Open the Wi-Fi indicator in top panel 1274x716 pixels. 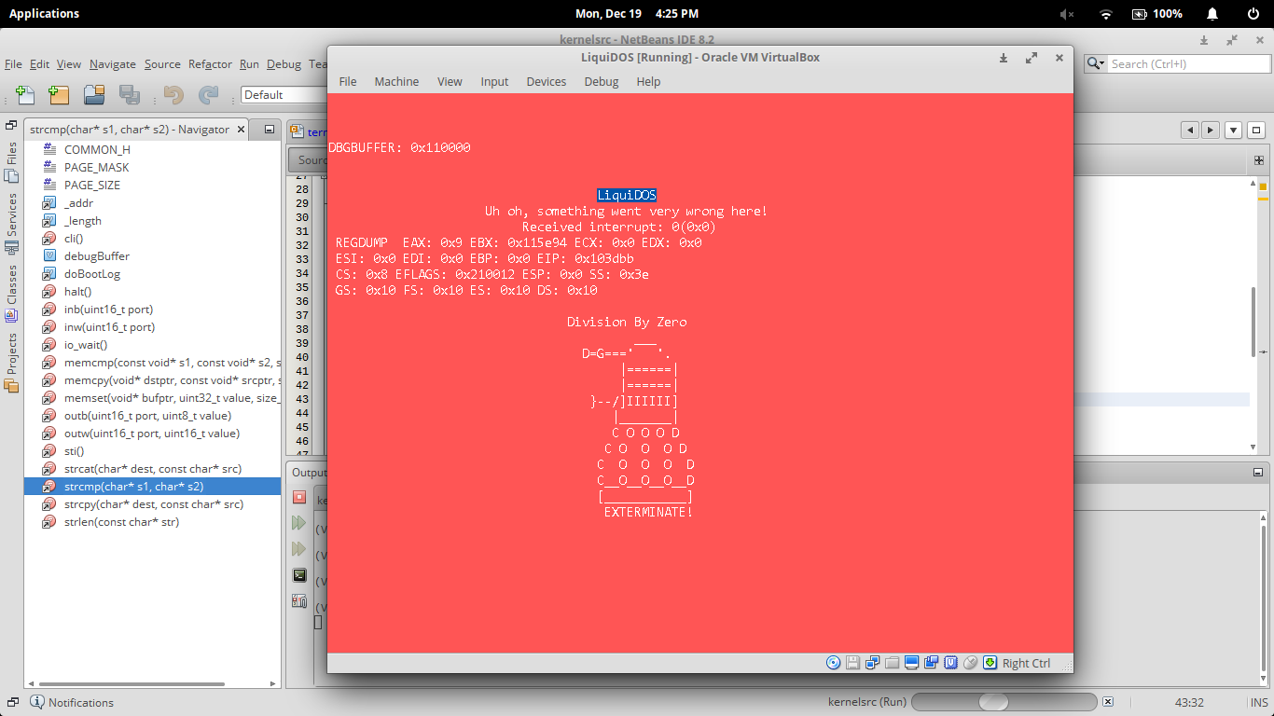(1106, 13)
